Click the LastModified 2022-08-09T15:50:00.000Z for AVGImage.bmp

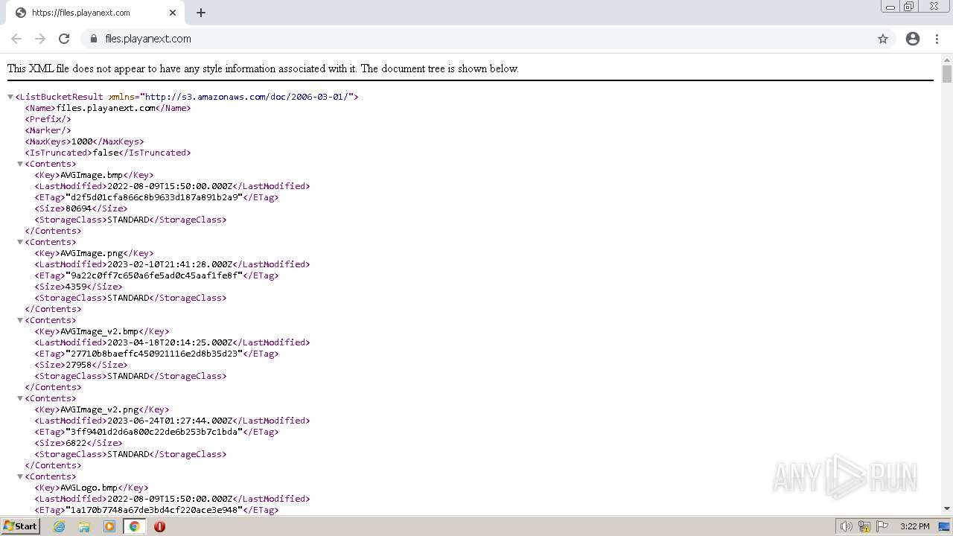pos(170,186)
